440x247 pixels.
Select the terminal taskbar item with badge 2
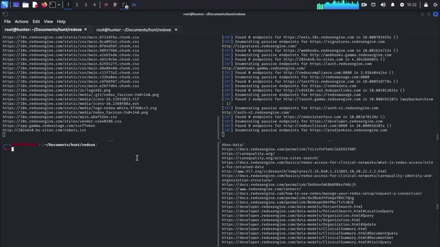click(x=125, y=5)
